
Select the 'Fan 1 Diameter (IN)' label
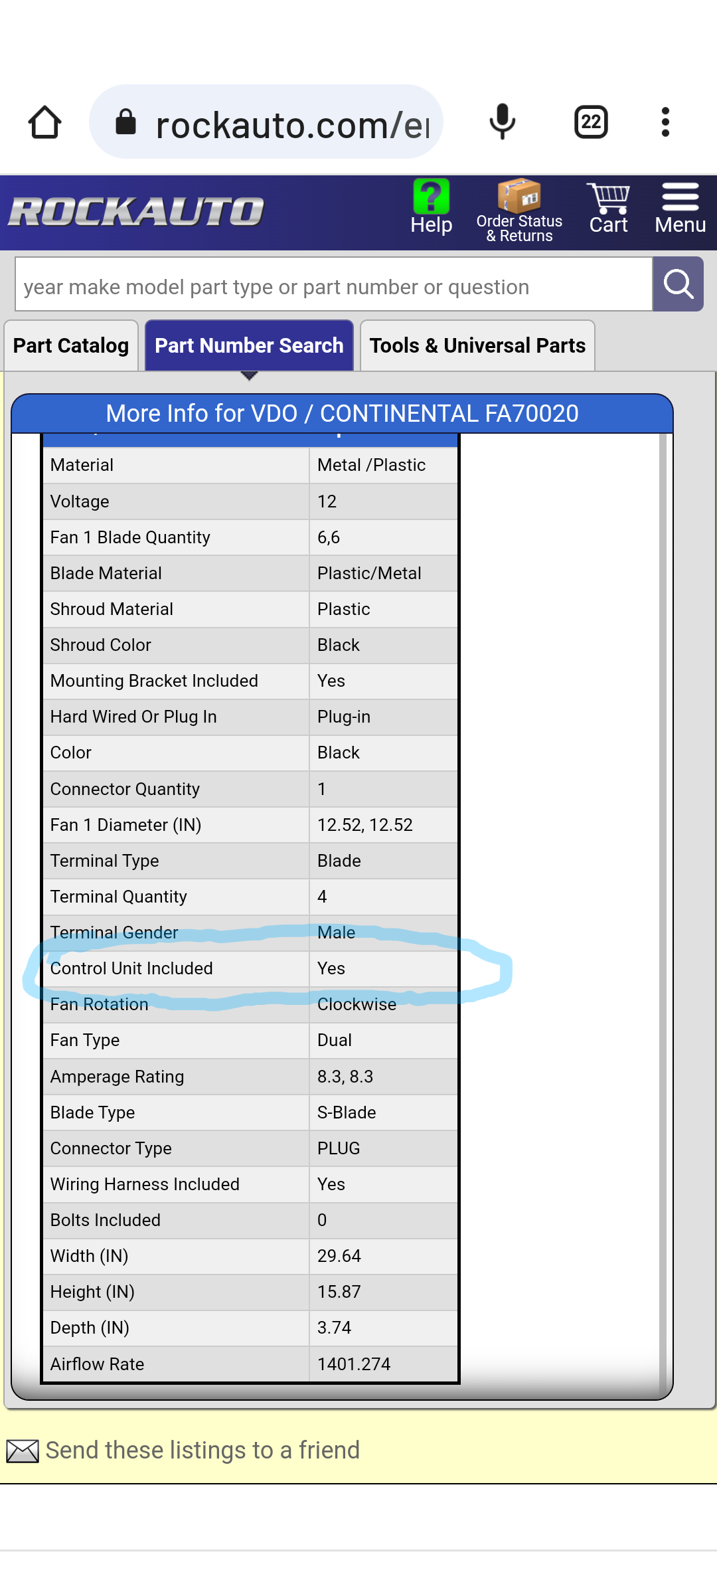[125, 825]
